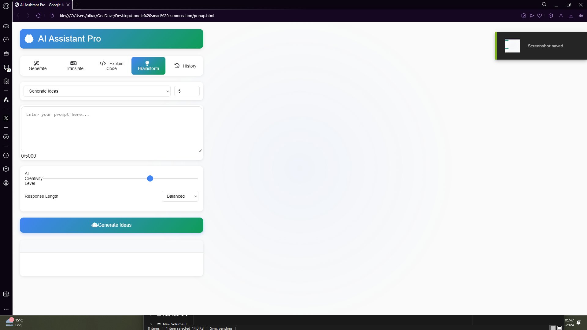Click the heart bookmark icon in address bar

540,16
